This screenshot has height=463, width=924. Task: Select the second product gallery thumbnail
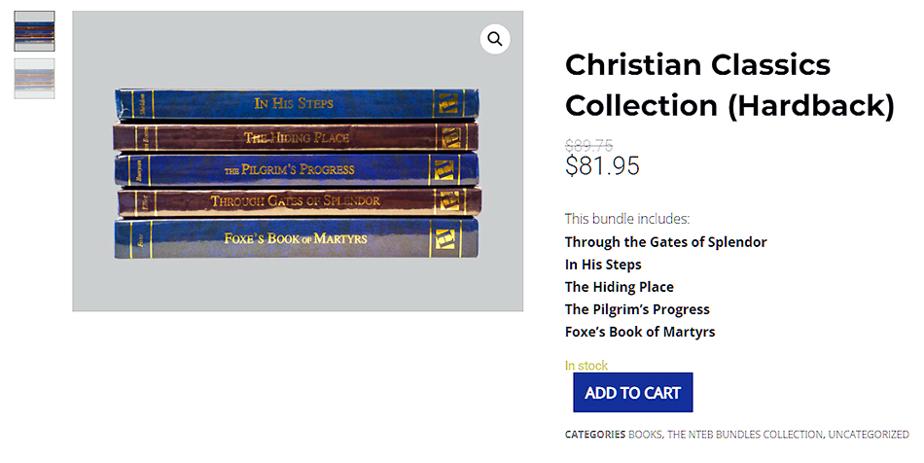click(34, 79)
